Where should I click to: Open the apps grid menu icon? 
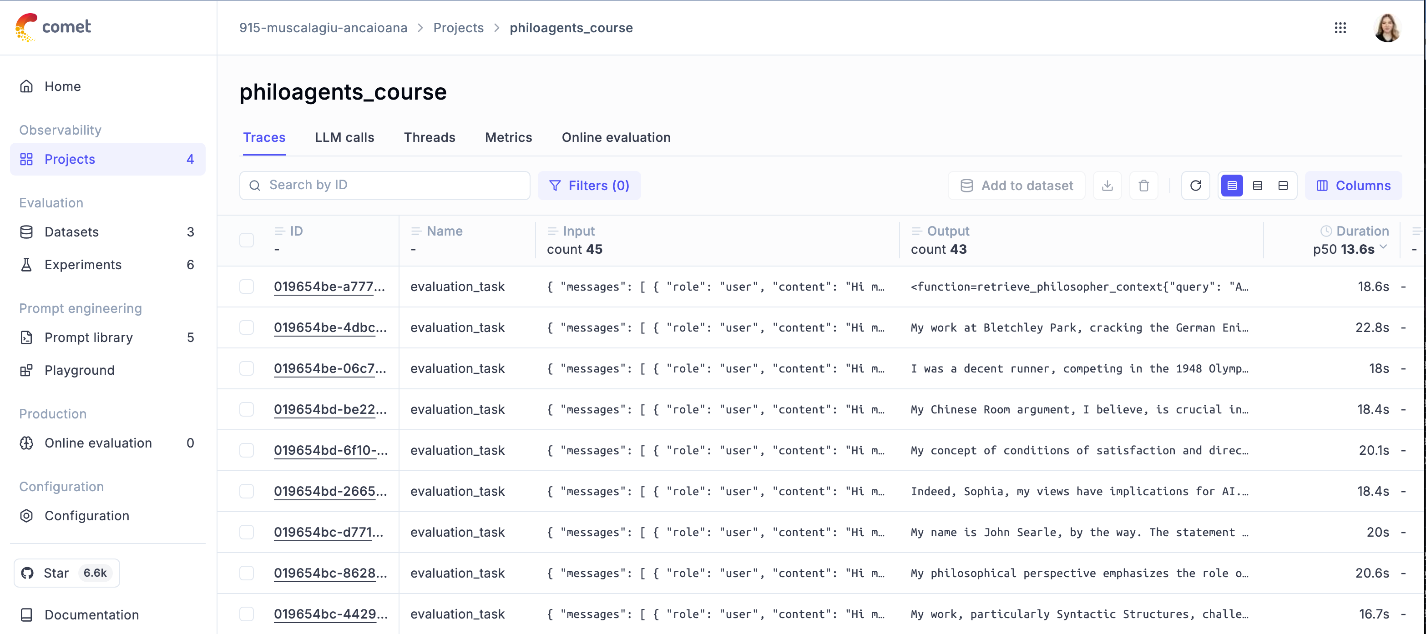[x=1340, y=28]
